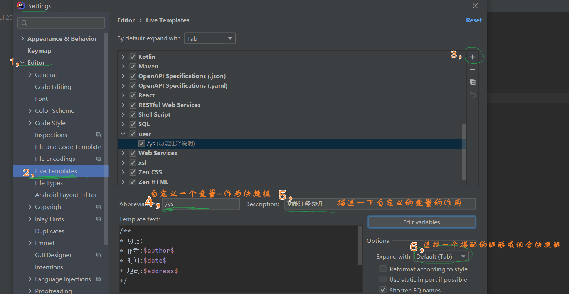The image size is (569, 294).
Task: Expand the Kotlin templates group
Action: coord(123,57)
